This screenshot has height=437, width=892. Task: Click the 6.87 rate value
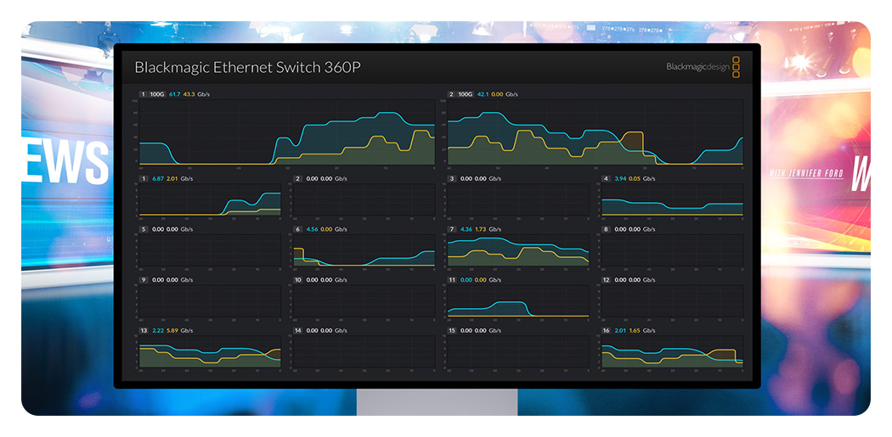click(x=156, y=178)
